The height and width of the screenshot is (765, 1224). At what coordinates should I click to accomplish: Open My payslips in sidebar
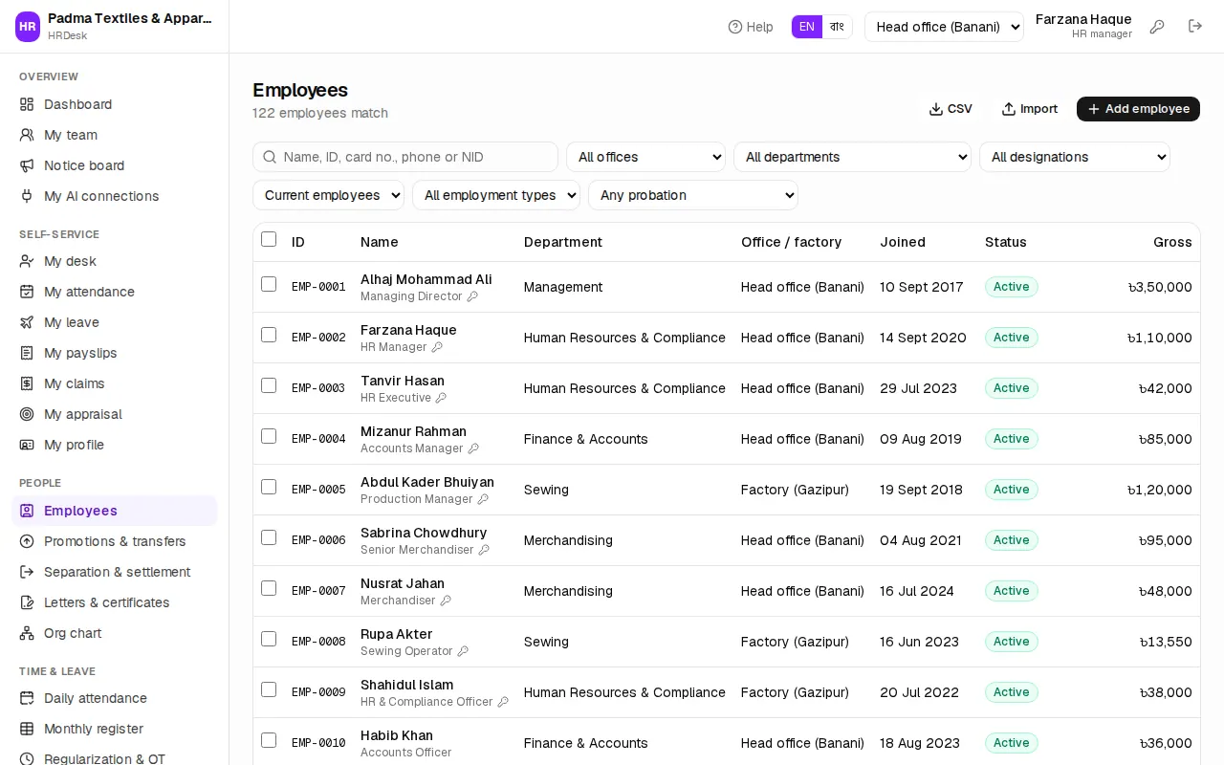pyautogui.click(x=114, y=353)
